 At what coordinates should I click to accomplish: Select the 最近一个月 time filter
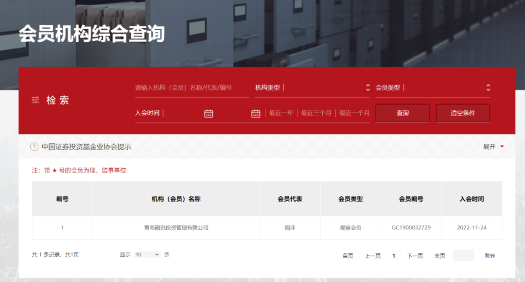[354, 113]
